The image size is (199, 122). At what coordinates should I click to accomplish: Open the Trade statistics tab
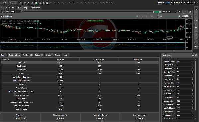click(14, 55)
